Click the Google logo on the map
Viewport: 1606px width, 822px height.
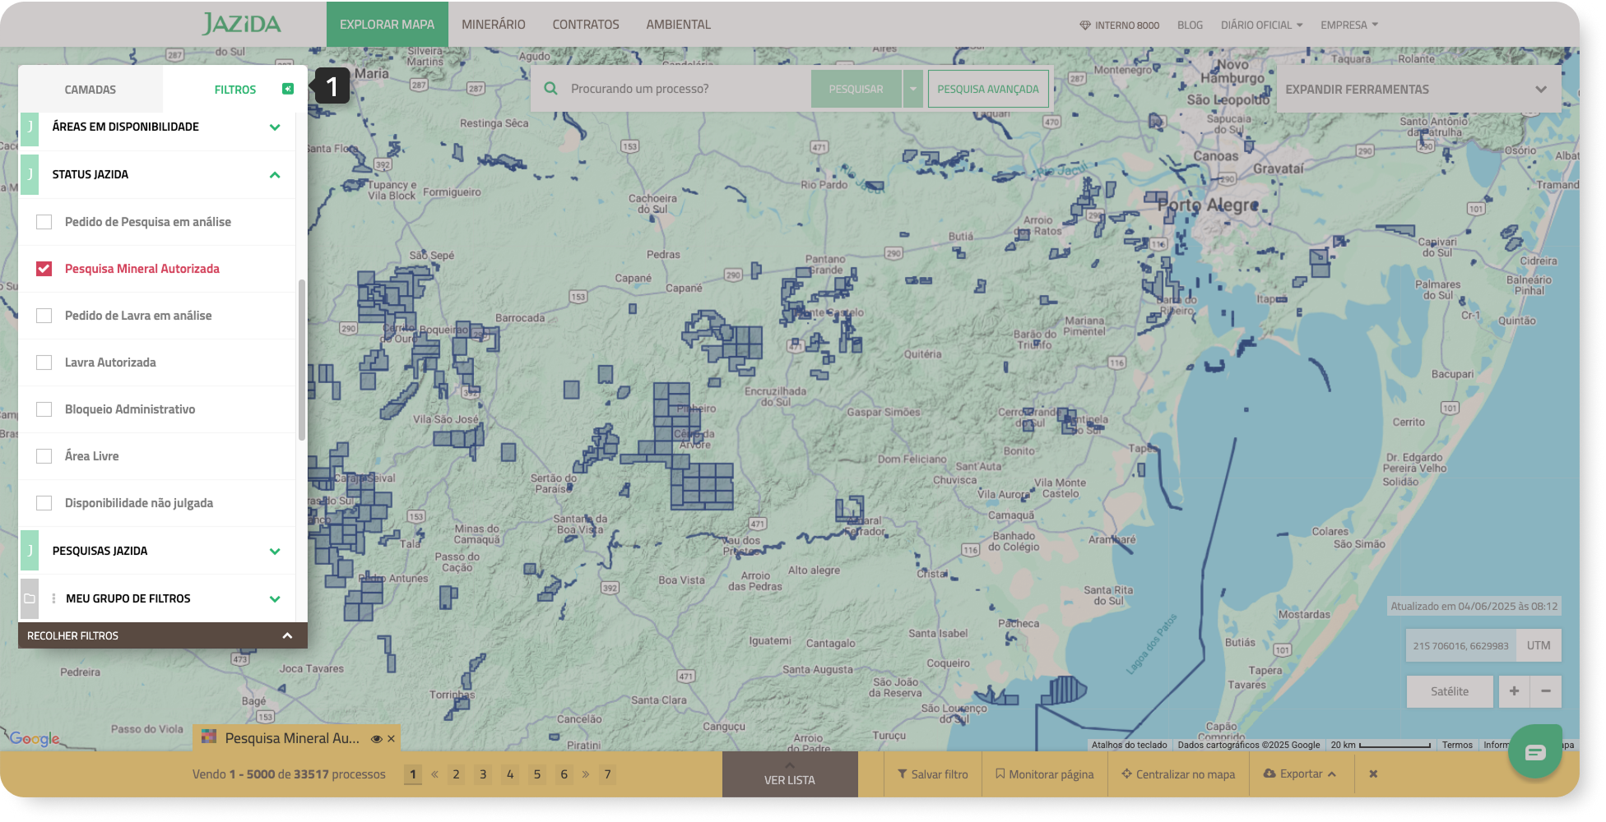(35, 738)
